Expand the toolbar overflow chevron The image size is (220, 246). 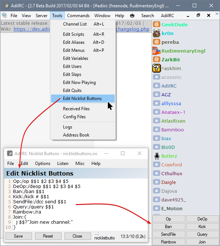217,14
